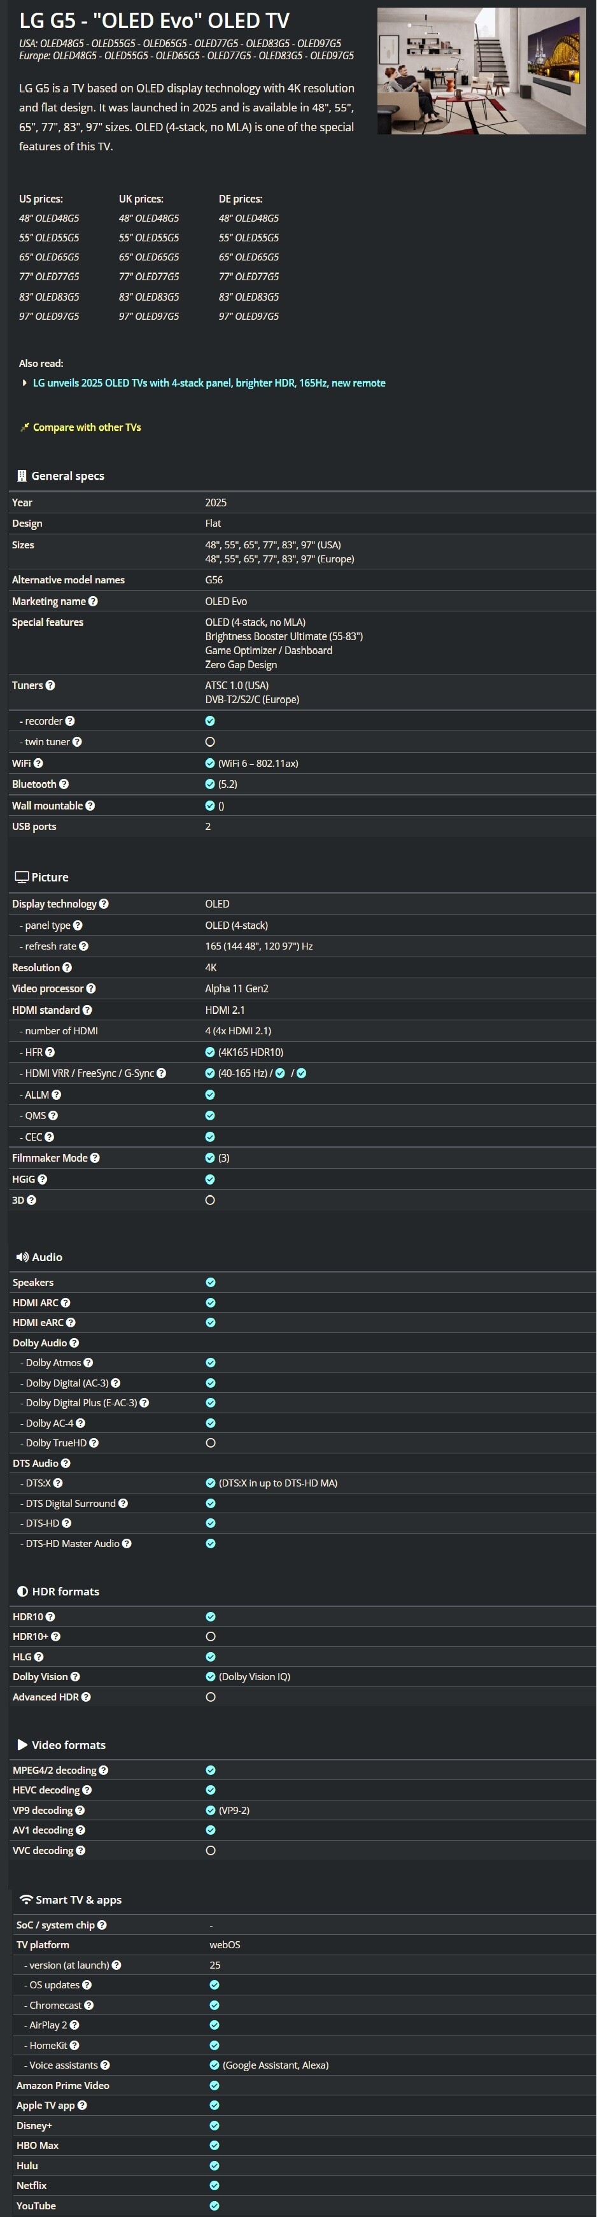Open the UK price for 77" OLED77G5

(x=149, y=277)
